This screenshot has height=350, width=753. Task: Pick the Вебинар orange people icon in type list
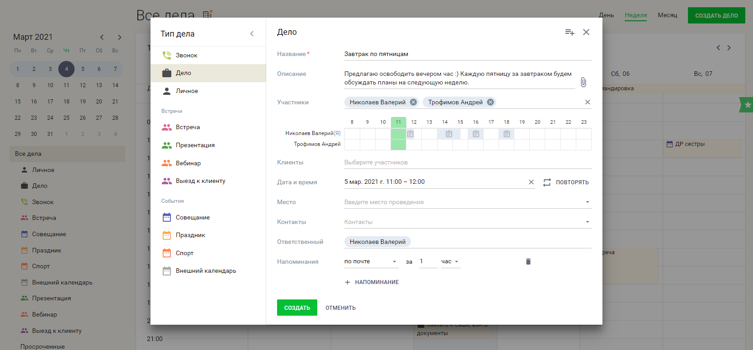(x=167, y=163)
